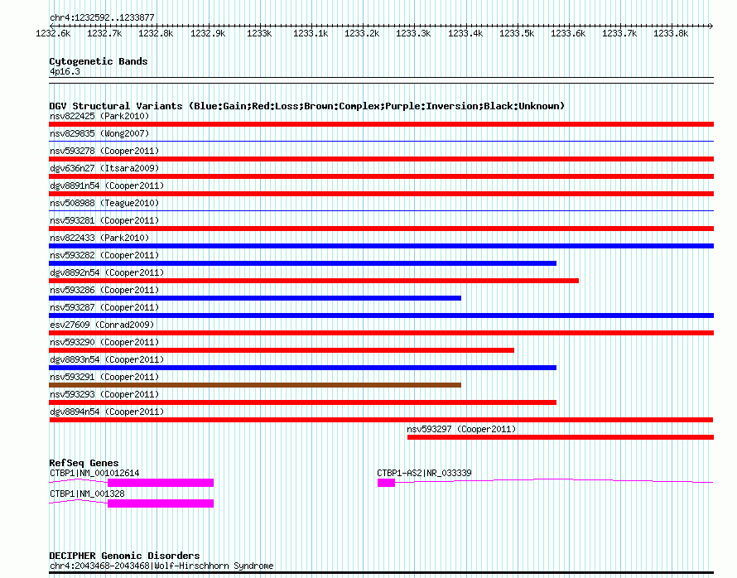The width and height of the screenshot is (737, 578).
Task: Select the 1233.8k ruler tick label
Action: (671, 33)
